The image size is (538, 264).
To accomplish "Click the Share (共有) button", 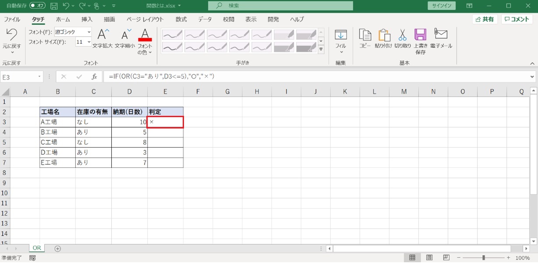I will click(484, 19).
